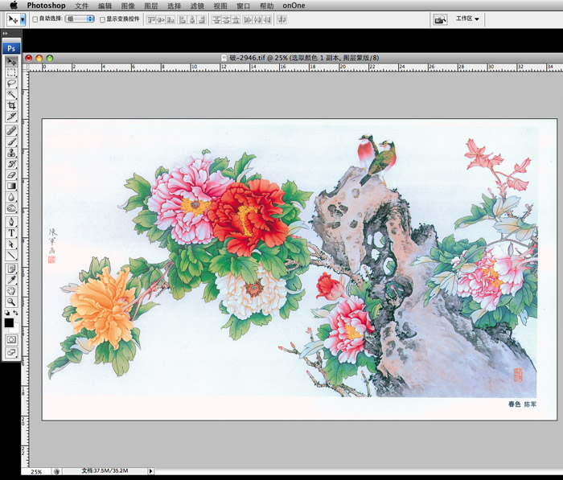Collapse the toolbox with the double arrows
This screenshot has width=563, height=480.
(5, 34)
